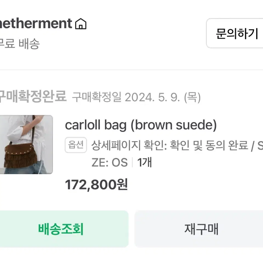Click the 구매확정일 label text
The height and width of the screenshot is (263, 263).
[97, 97]
